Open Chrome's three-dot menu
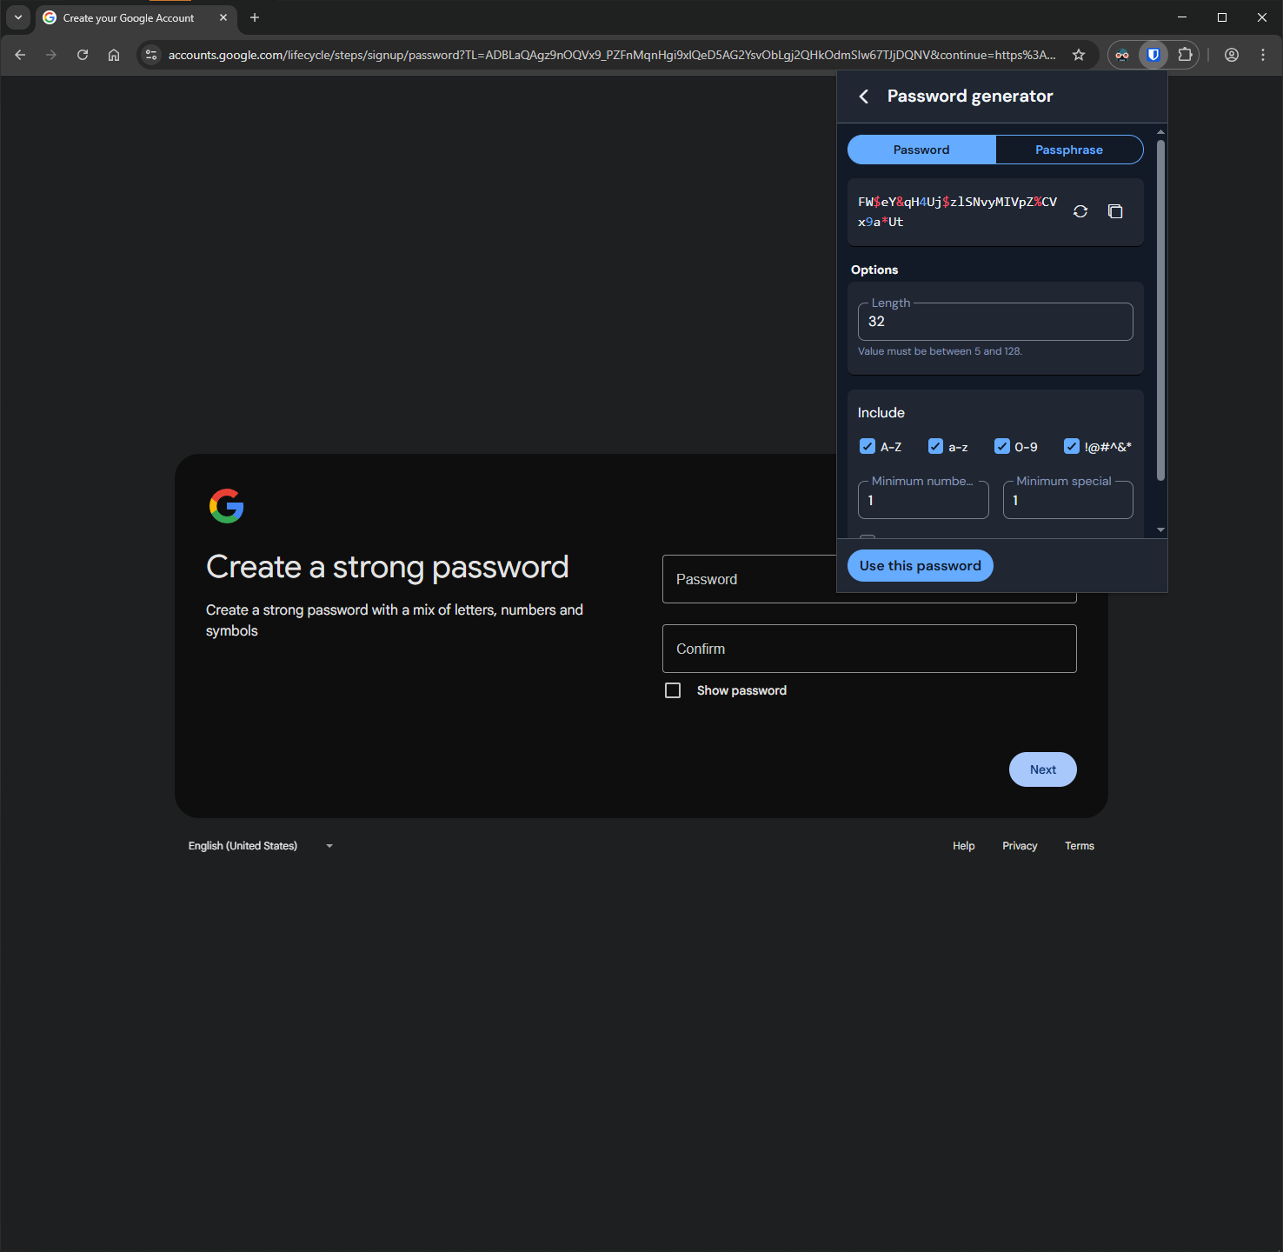1283x1252 pixels. pyautogui.click(x=1263, y=55)
